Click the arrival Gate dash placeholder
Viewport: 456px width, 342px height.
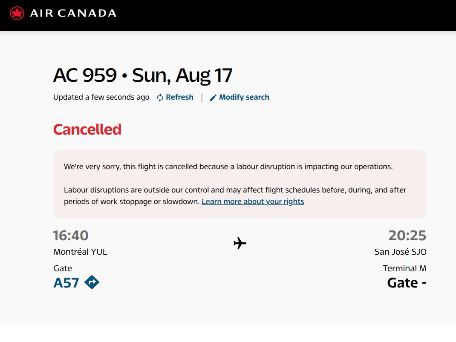click(406, 282)
